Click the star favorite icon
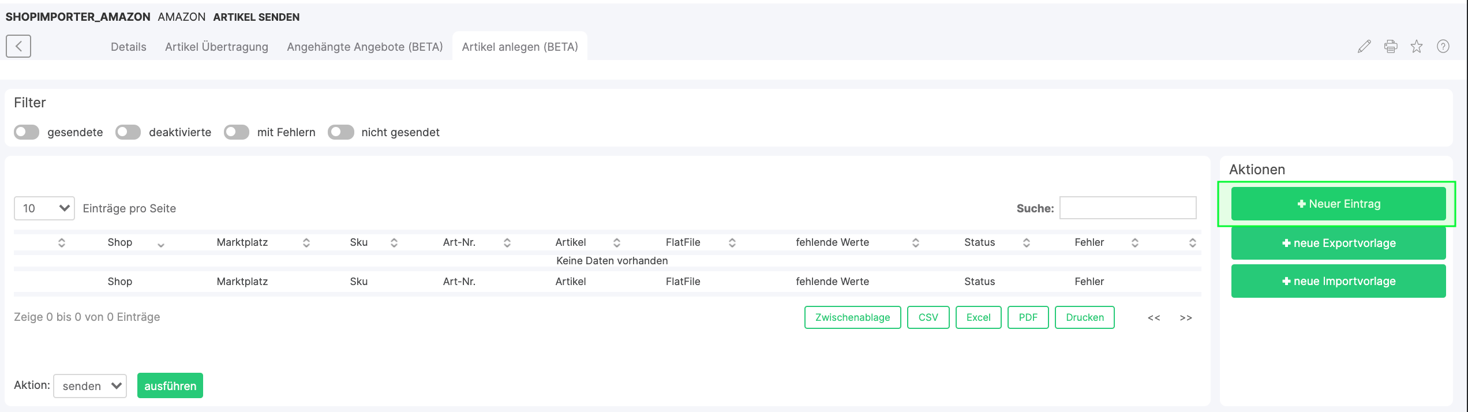1468x412 pixels. click(1417, 47)
